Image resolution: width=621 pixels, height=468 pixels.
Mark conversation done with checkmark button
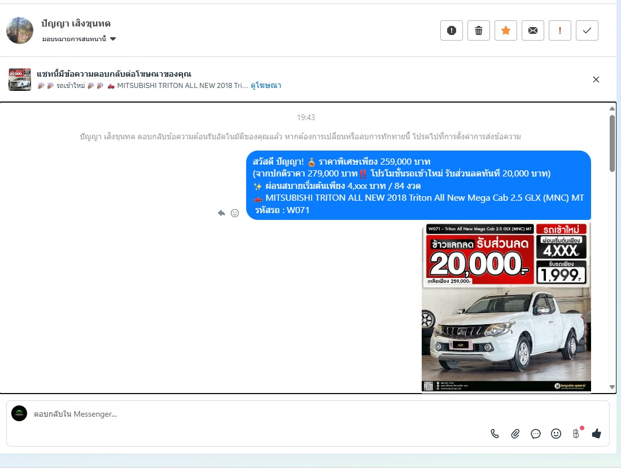point(587,30)
